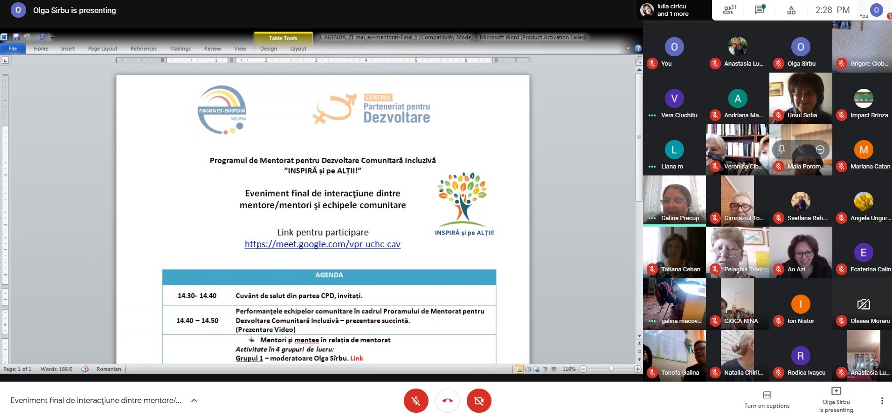Follow the meet.google.com/vpr-uchc-cav link
The height and width of the screenshot is (417, 892).
click(323, 244)
